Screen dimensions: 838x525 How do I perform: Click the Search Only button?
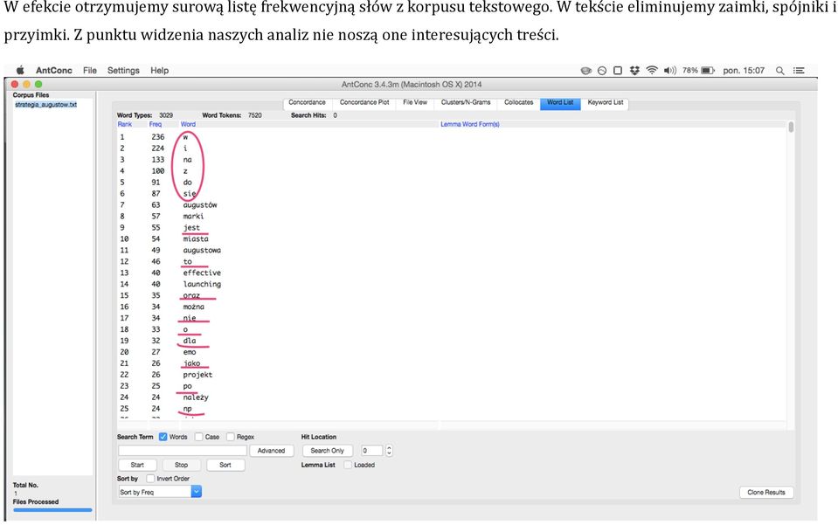(x=327, y=451)
